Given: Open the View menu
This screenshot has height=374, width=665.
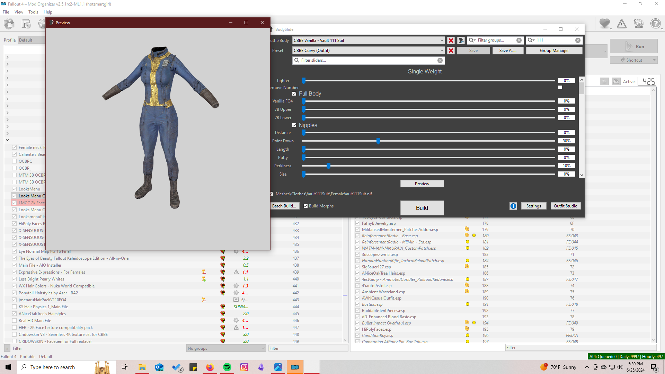Looking at the screenshot, I should pos(19,12).
